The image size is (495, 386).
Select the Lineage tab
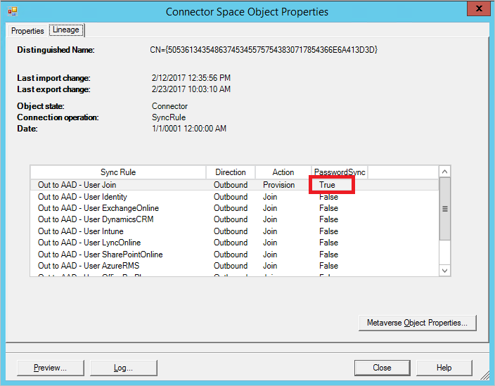coord(66,30)
